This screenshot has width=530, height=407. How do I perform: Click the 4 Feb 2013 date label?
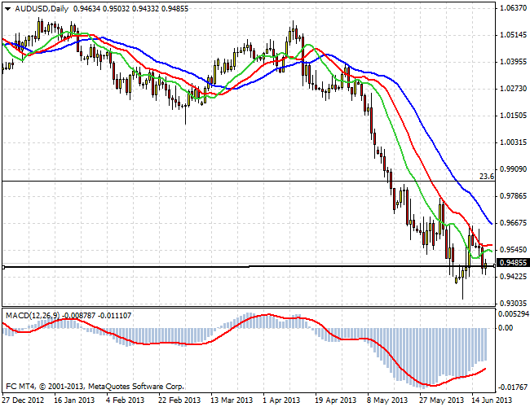point(125,400)
